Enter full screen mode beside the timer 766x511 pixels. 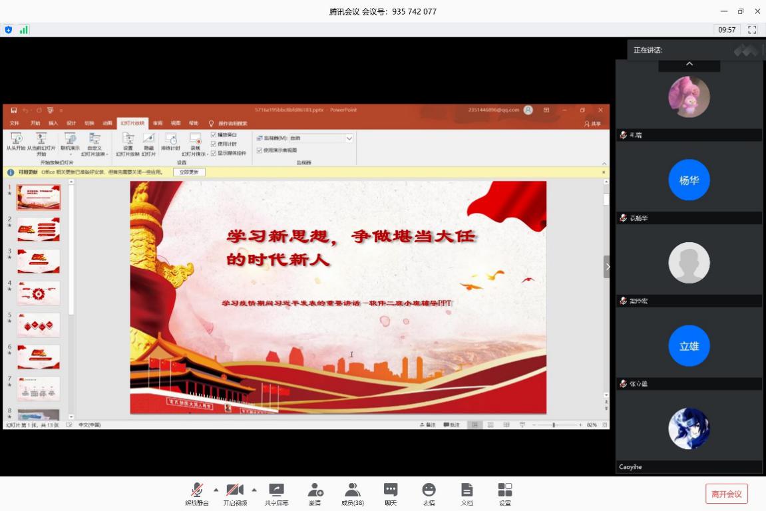click(753, 30)
